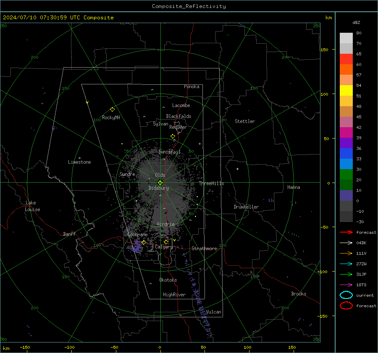
Task: Click the Calgary label
Action: [164, 247]
